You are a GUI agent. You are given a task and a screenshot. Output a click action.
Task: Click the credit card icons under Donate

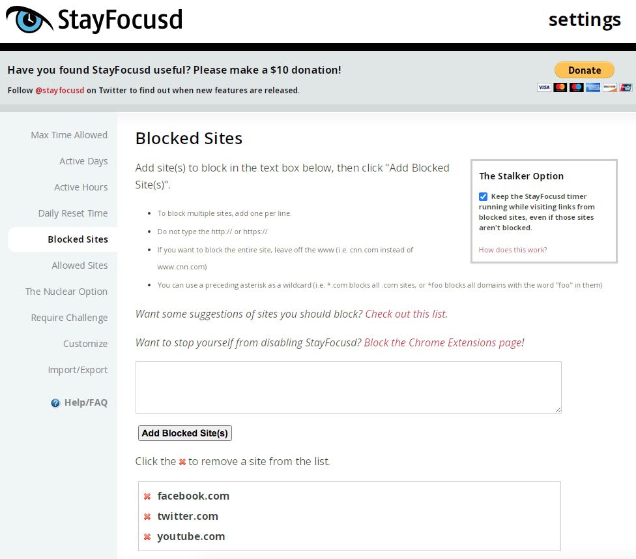585,87
